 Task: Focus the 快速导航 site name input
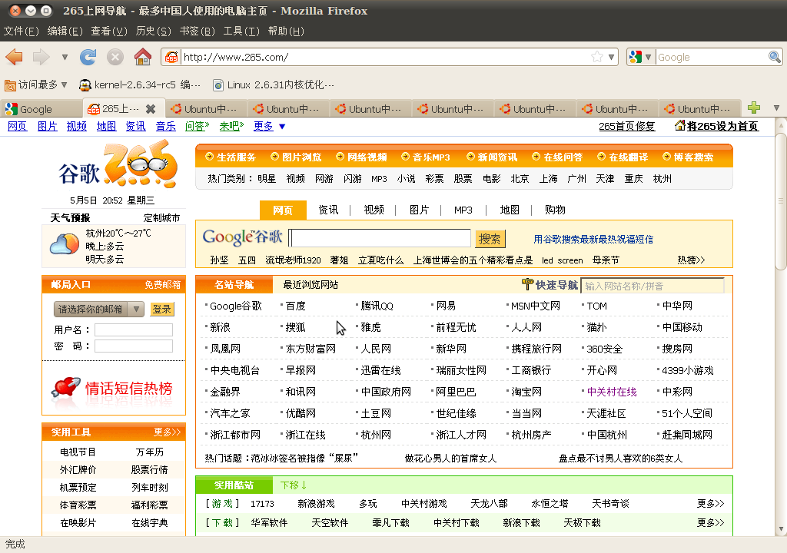tap(653, 286)
